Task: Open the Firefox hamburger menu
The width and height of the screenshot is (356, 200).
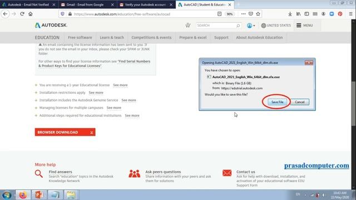Action: click(x=350, y=14)
